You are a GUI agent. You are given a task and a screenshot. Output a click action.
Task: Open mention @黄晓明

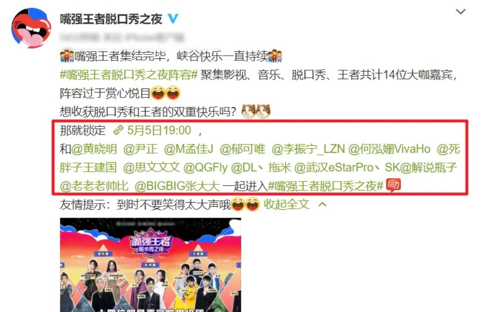tap(94, 149)
